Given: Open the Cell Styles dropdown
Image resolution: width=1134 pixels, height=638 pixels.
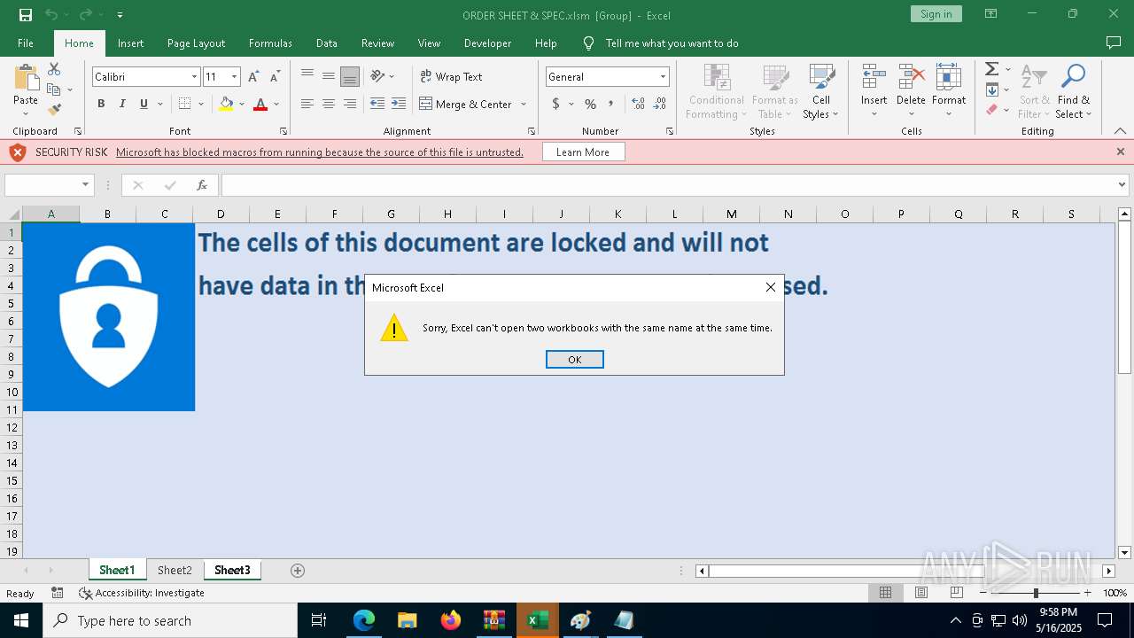Looking at the screenshot, I should [x=821, y=91].
